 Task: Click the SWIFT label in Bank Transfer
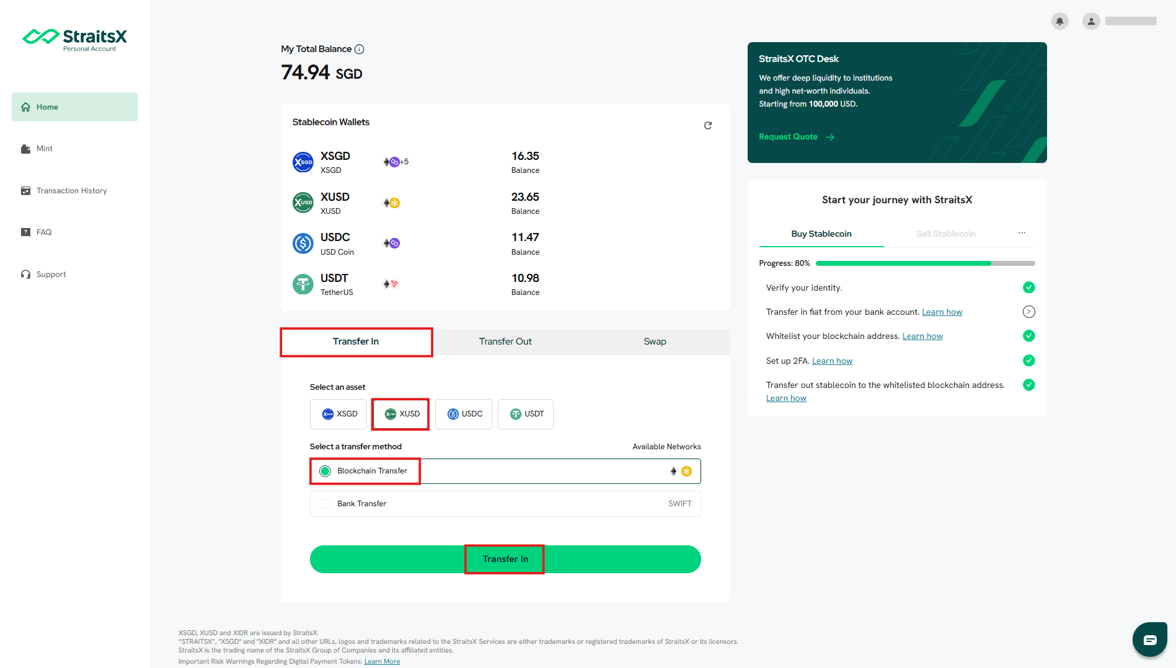click(x=680, y=504)
